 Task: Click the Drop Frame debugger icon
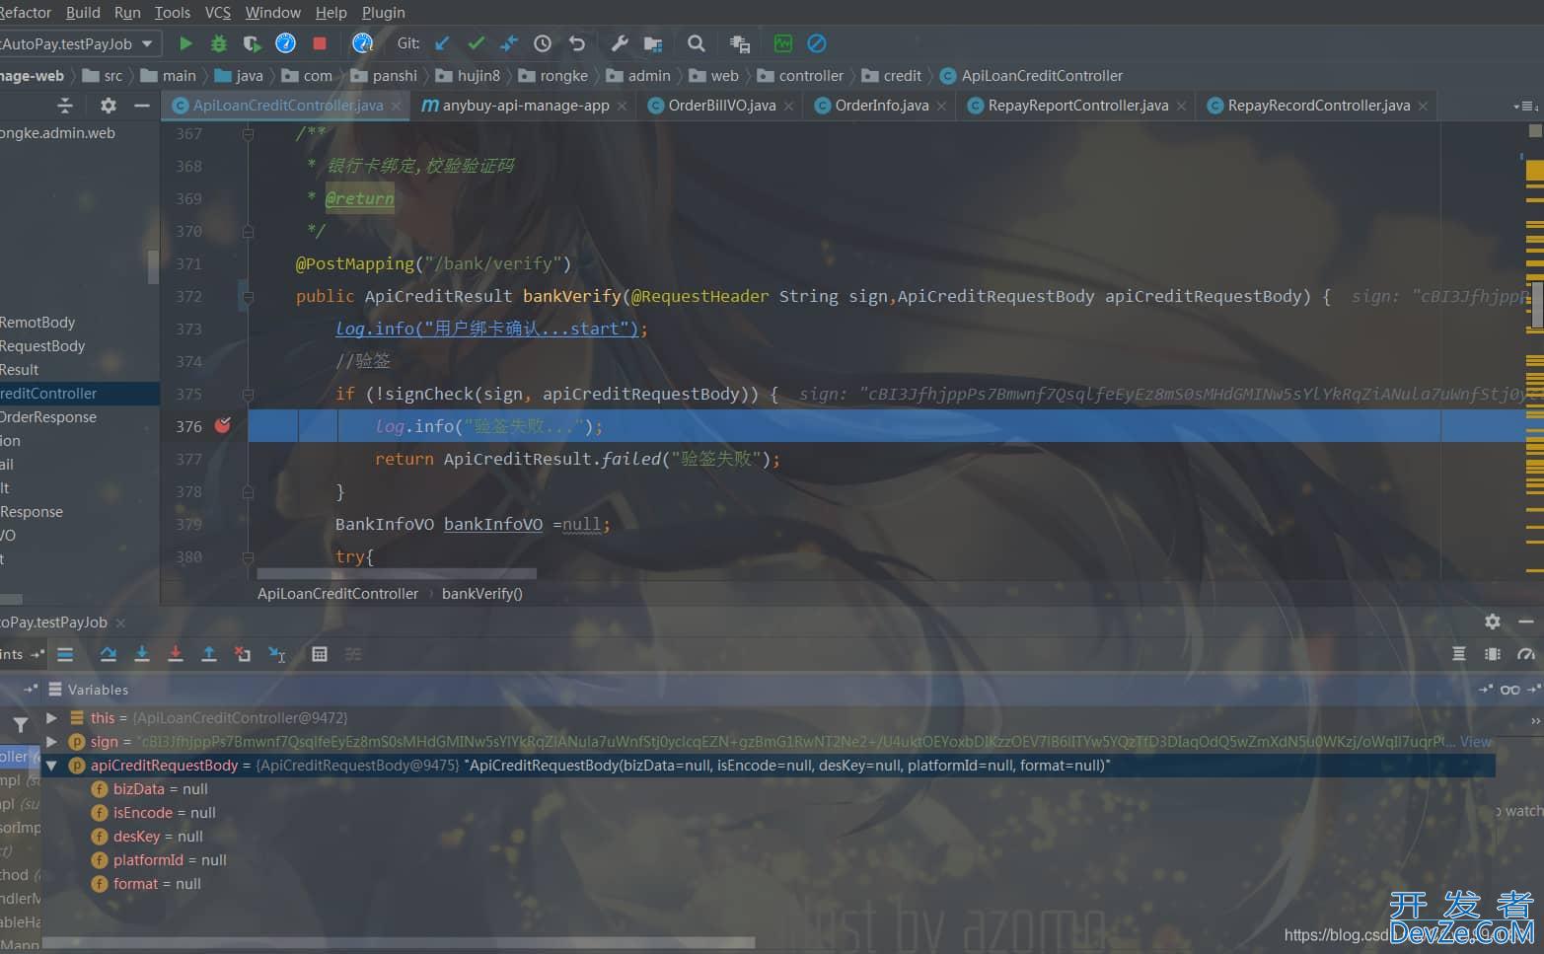tap(243, 654)
